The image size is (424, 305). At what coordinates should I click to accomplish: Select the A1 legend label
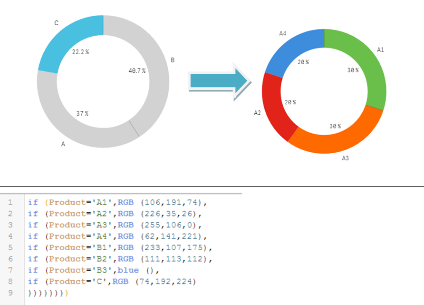pyautogui.click(x=380, y=49)
